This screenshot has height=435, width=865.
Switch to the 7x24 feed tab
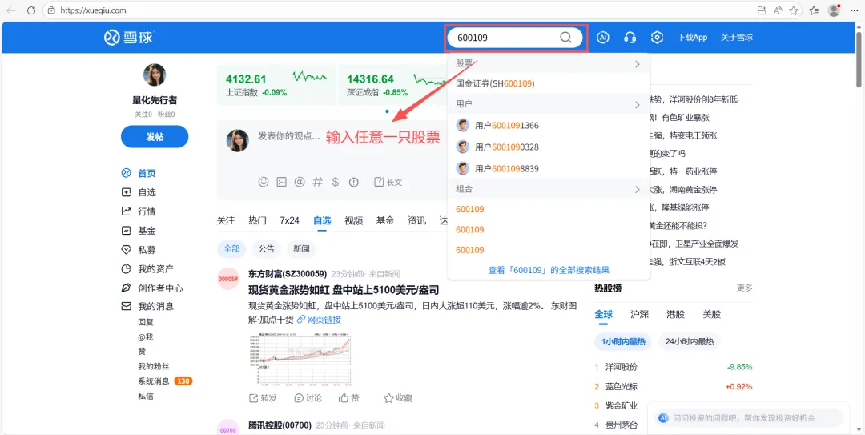[290, 221]
